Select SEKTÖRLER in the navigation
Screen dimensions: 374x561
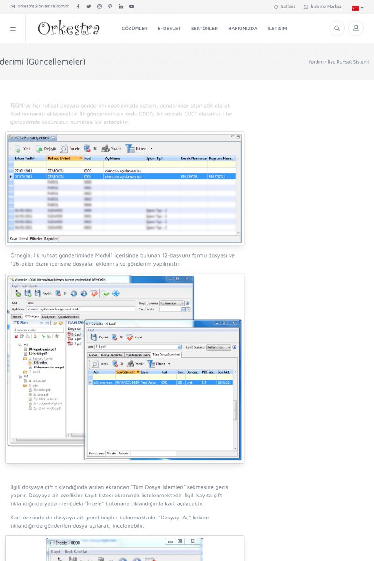(x=204, y=29)
